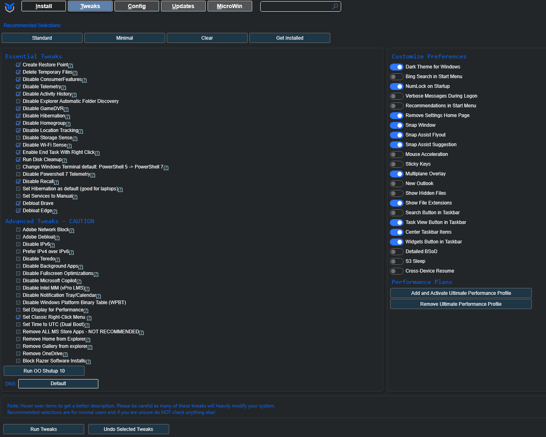
Task: Check Set Display for Performance checkbox
Action: pos(18,310)
